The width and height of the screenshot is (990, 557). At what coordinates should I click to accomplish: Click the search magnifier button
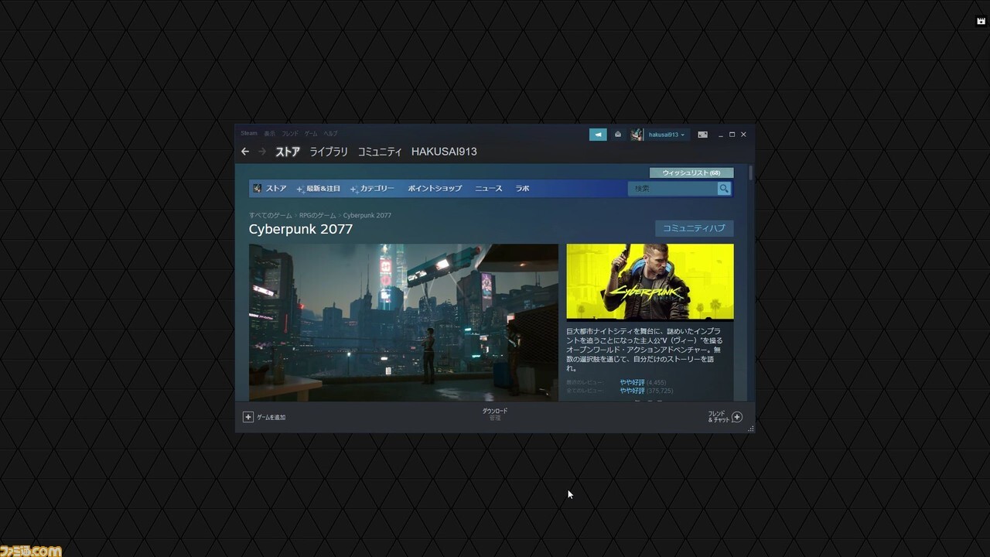(x=724, y=189)
